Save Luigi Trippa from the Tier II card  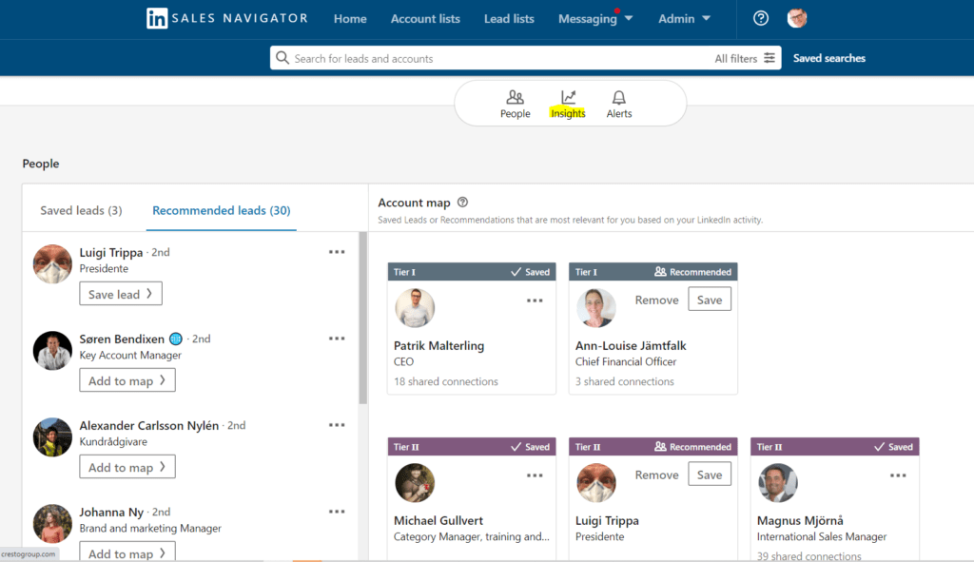pyautogui.click(x=710, y=475)
